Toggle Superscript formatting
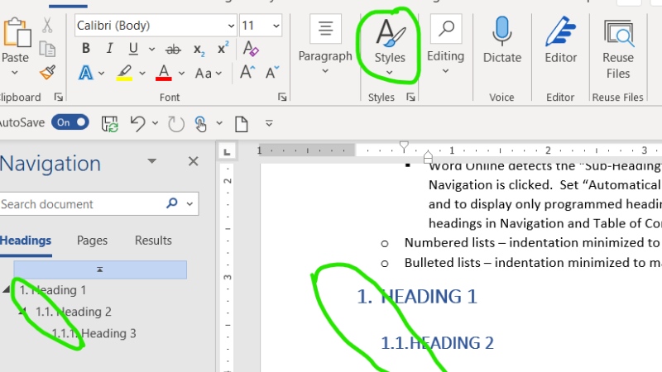 tap(223, 48)
